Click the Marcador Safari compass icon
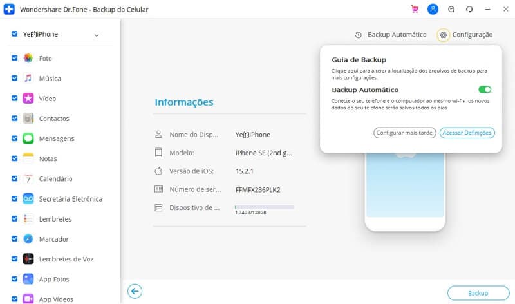515x304 pixels. click(28, 239)
